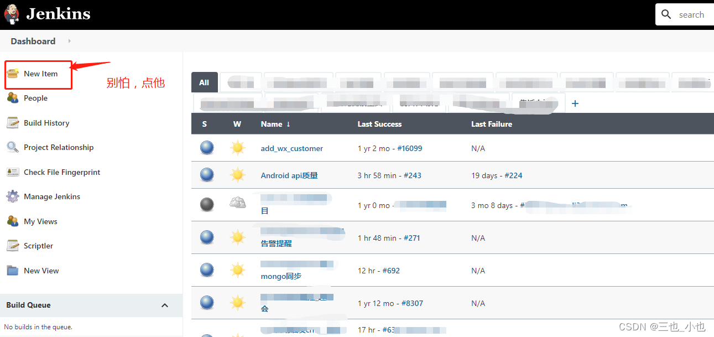Open the New View link
This screenshot has height=337, width=714.
tap(41, 271)
